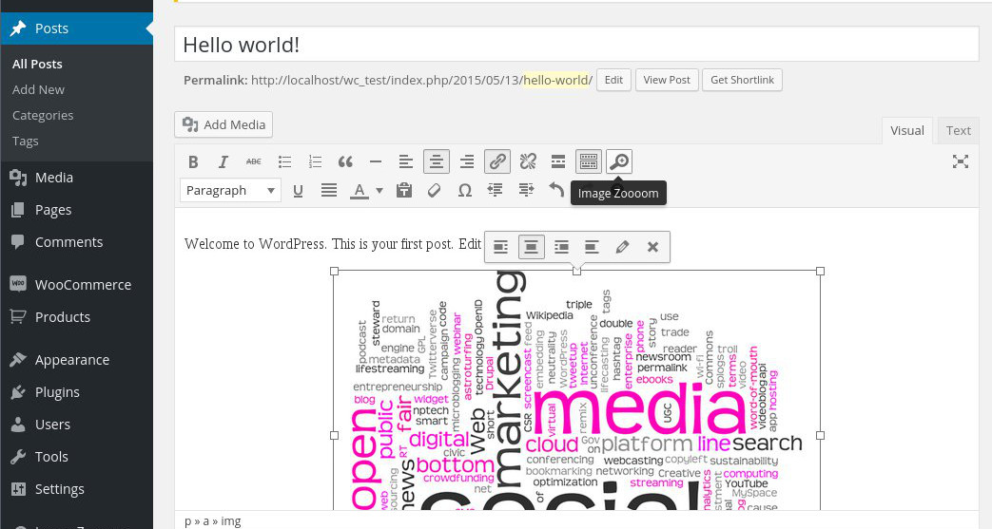Viewport: 992px width, 529px height.
Task: Apply italic formatting
Action: coord(224,161)
